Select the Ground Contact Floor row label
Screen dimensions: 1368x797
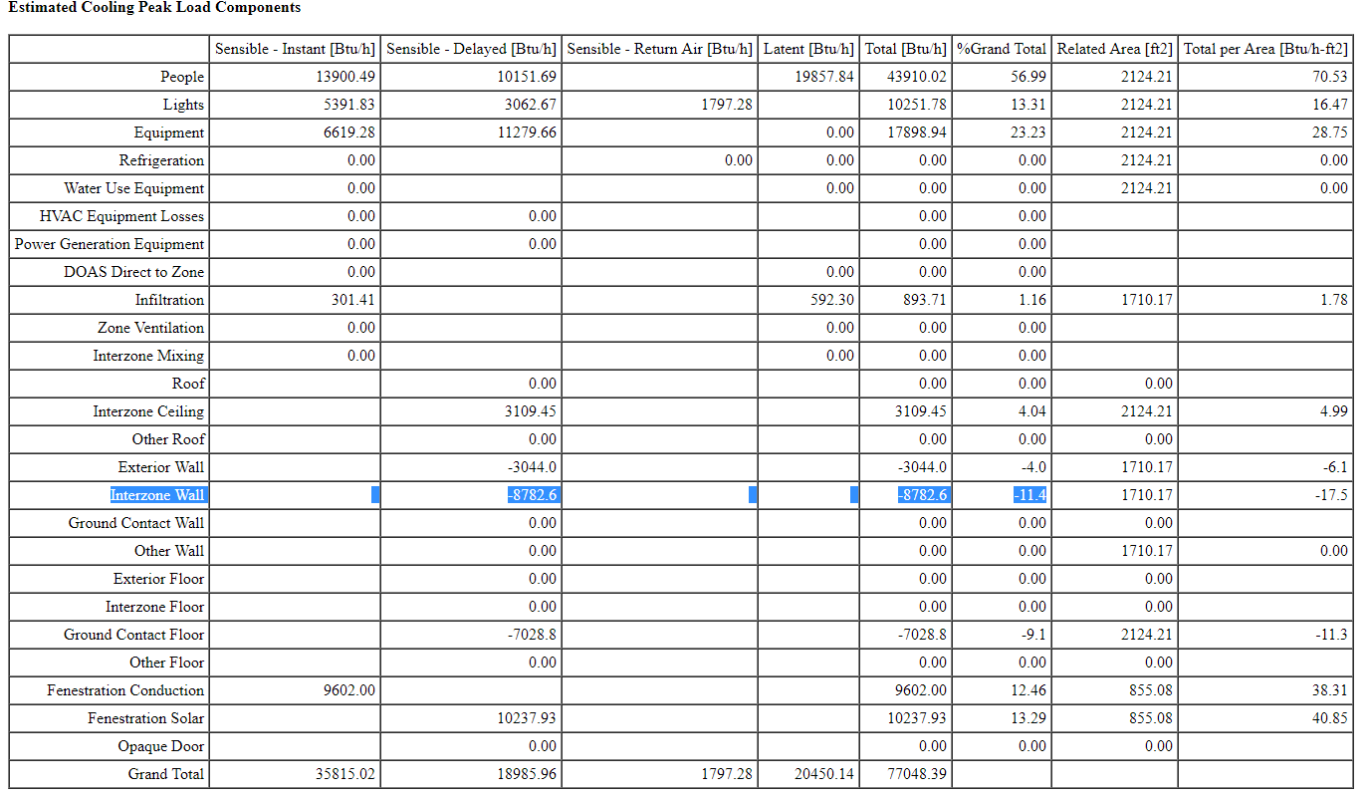pos(134,635)
